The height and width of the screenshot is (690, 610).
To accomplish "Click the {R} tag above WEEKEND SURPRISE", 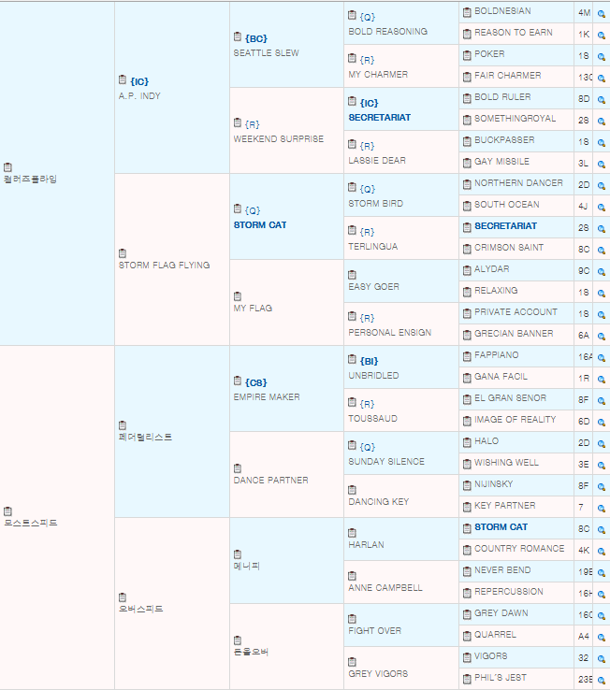I will [x=253, y=124].
